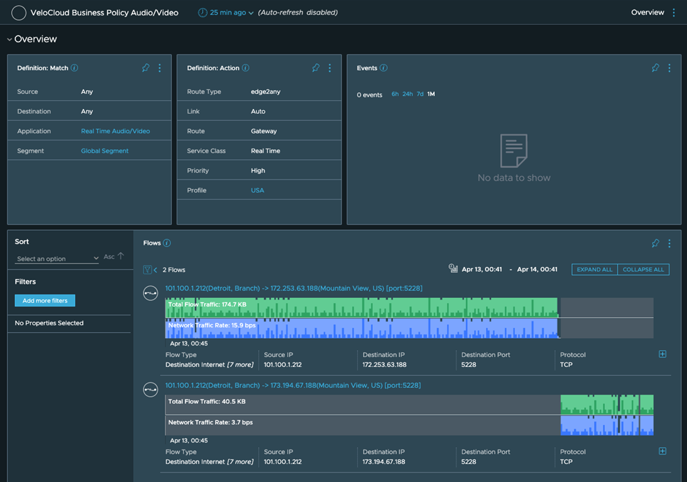This screenshot has height=482, width=687.
Task: Select the 7d events time range
Action: pos(420,94)
